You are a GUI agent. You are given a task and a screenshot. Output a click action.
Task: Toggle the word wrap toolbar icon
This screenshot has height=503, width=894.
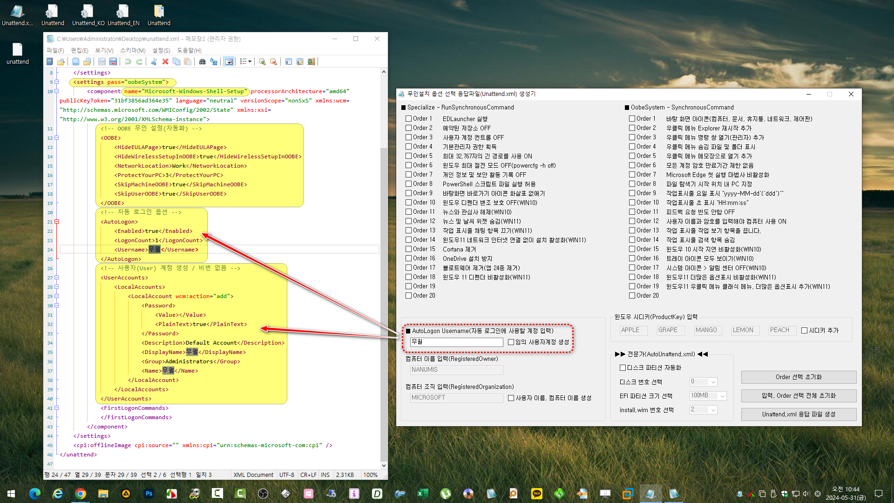point(229,61)
